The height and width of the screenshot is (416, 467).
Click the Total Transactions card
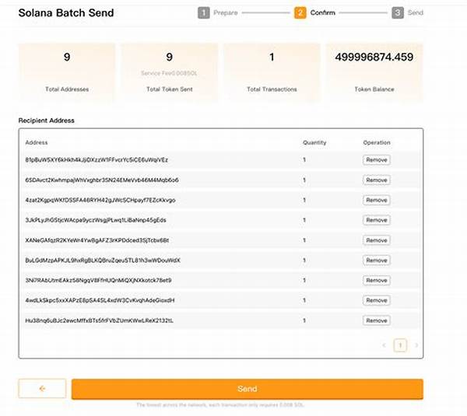coord(272,72)
